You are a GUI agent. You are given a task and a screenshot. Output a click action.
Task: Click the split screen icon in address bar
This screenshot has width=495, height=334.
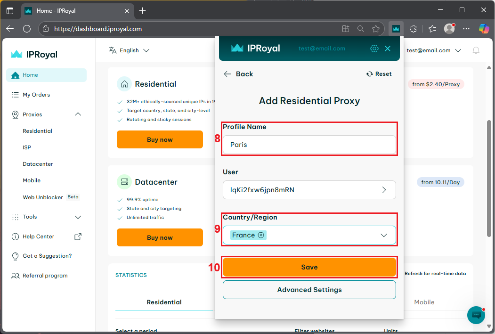(x=346, y=29)
